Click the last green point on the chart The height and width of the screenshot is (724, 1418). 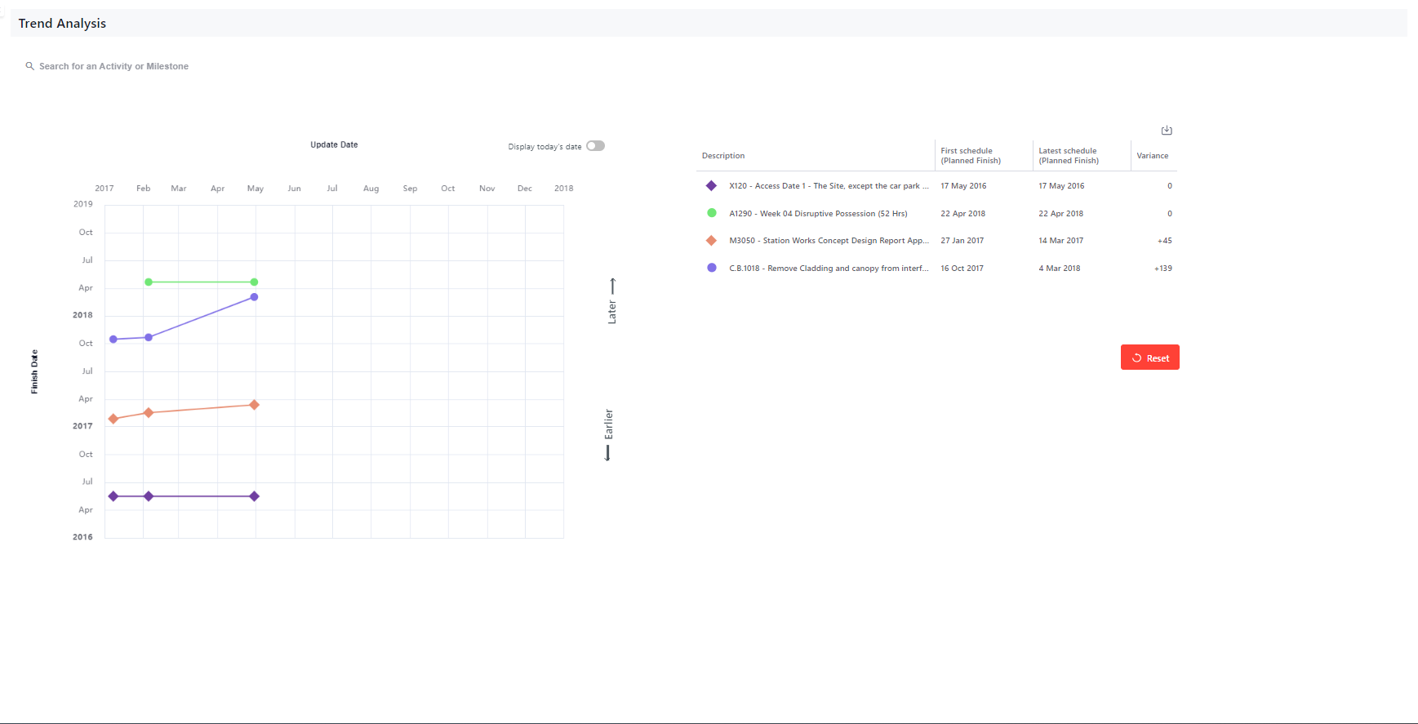point(254,282)
